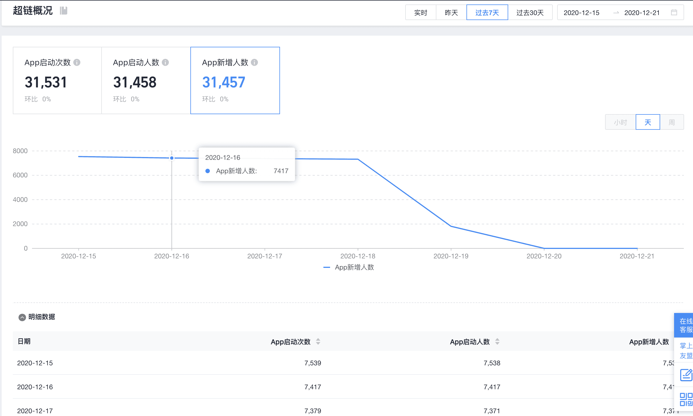
Task: Click the 日期 column header
Action: click(24, 341)
